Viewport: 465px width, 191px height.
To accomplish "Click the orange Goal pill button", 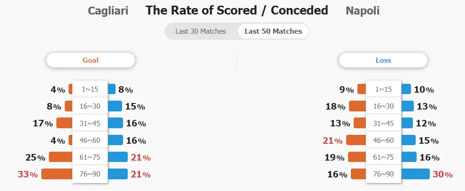I will point(91,60).
